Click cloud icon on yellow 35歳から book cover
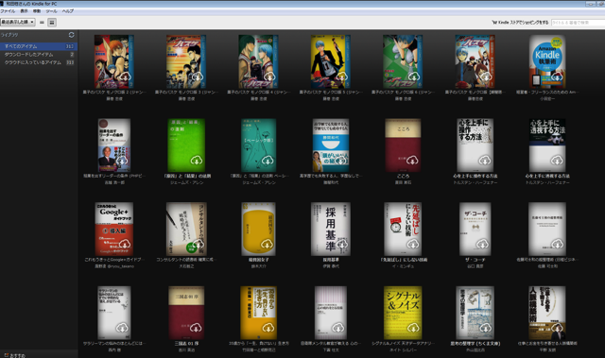This screenshot has width=605, height=358. [x=268, y=328]
